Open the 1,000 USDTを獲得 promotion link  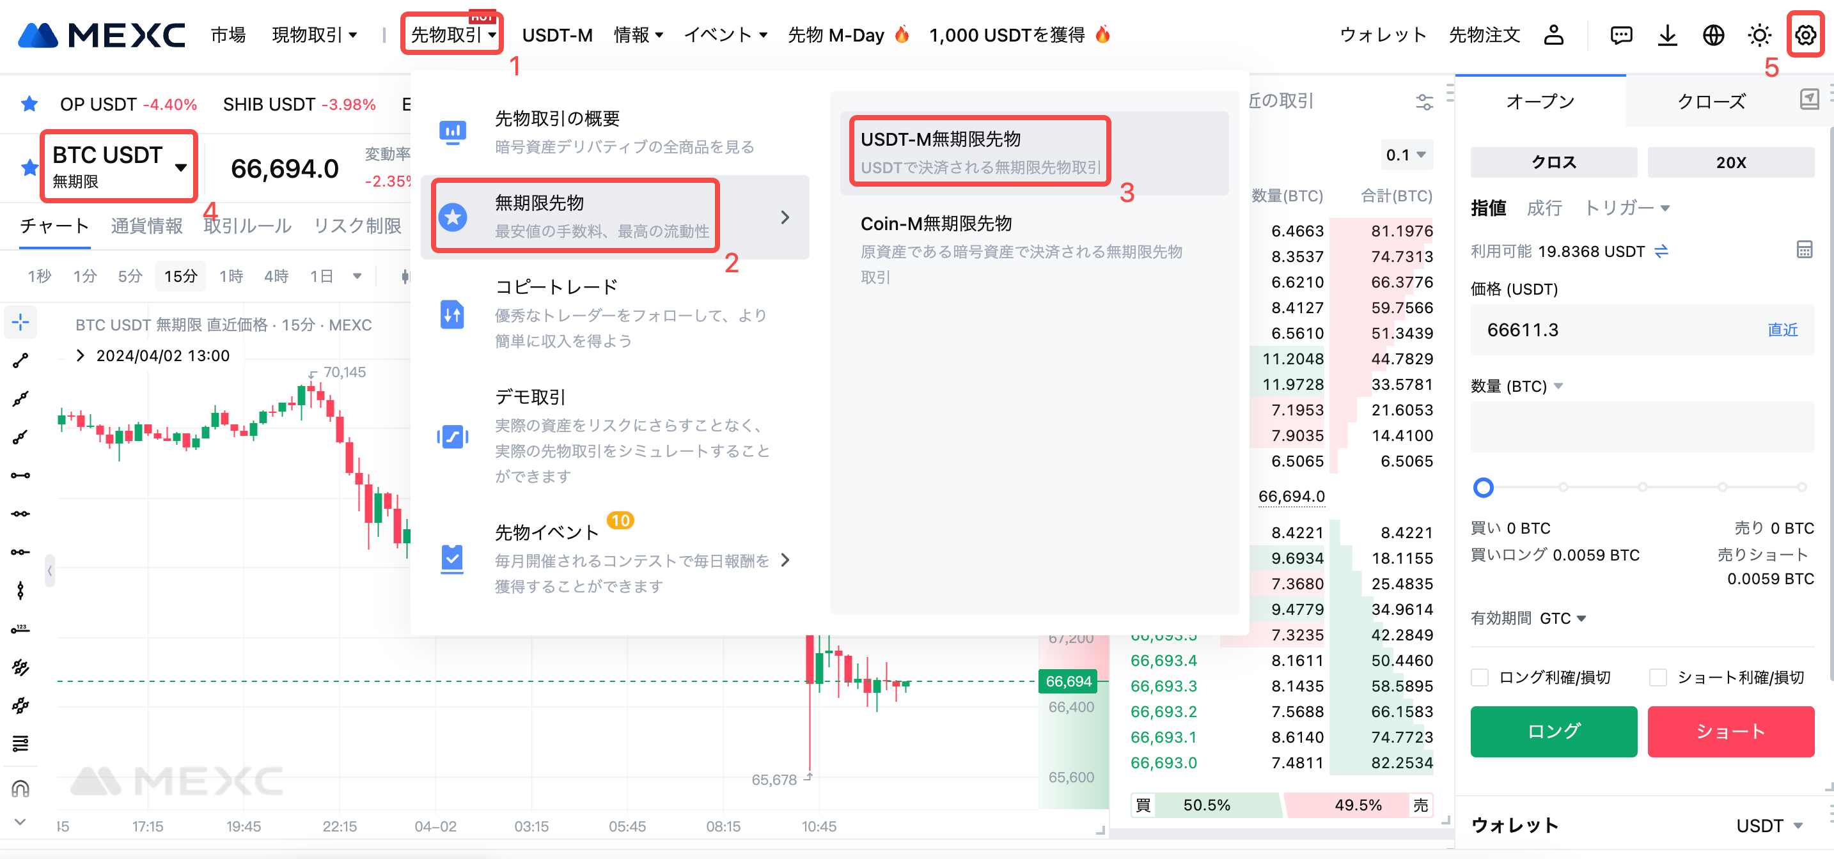click(x=1019, y=34)
